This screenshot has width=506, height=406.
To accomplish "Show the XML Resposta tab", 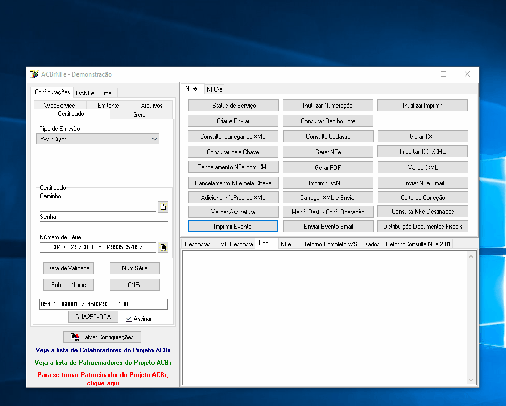I will point(235,244).
